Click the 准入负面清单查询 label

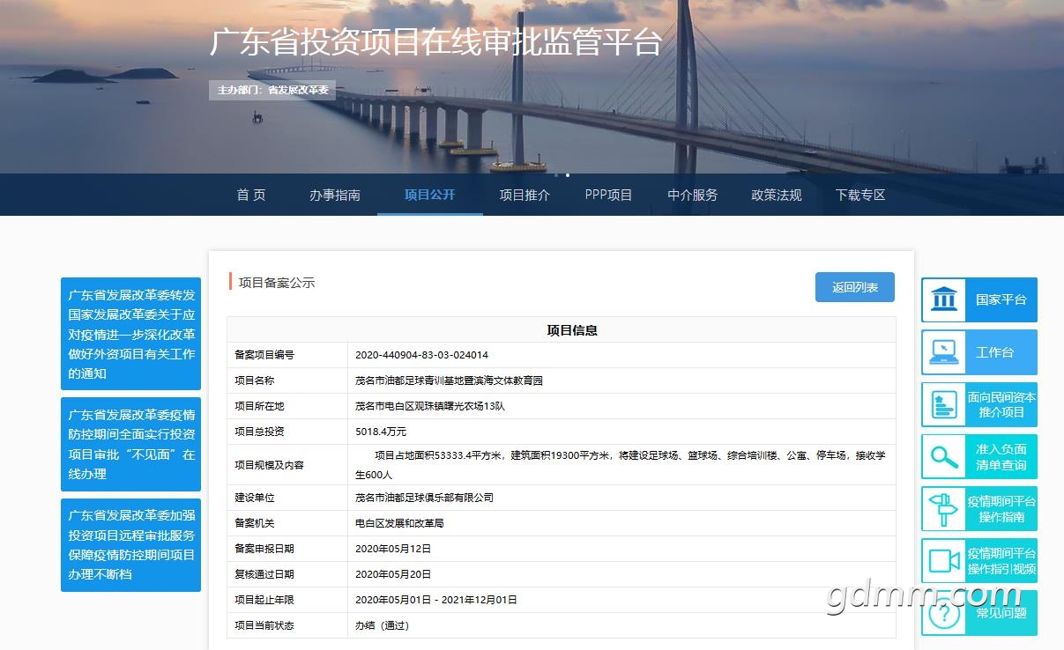click(x=1001, y=457)
